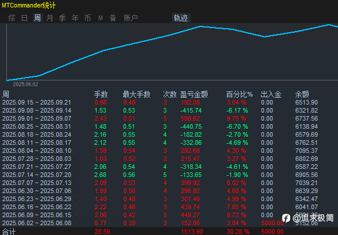Switch to the 账户 account tab
The image size is (338, 235).
(130, 18)
